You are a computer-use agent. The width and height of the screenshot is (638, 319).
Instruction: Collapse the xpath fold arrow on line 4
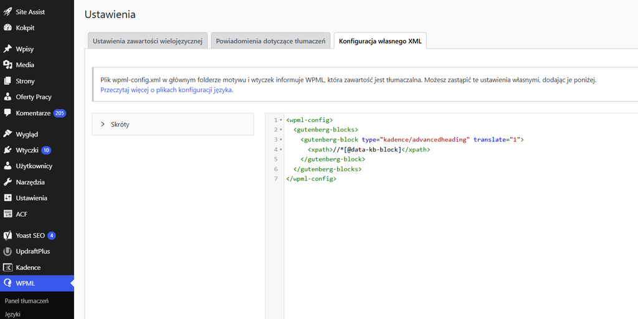[x=281, y=150]
